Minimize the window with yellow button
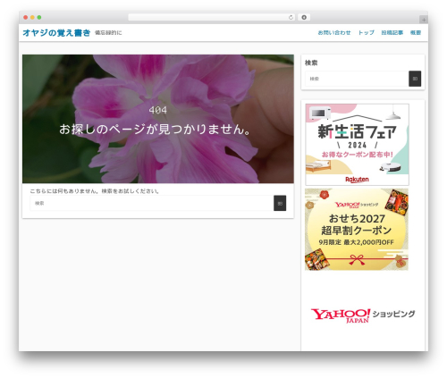 coord(32,18)
